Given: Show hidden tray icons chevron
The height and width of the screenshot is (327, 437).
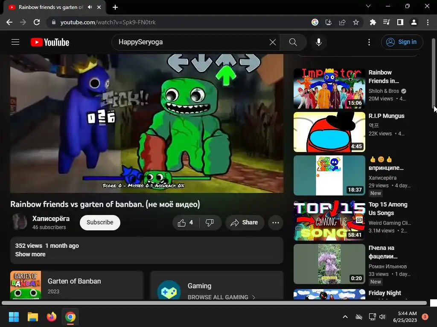Looking at the screenshot, I should coord(345,317).
